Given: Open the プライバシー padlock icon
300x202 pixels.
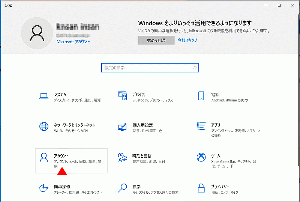Looking at the screenshot, I should click(201, 188).
